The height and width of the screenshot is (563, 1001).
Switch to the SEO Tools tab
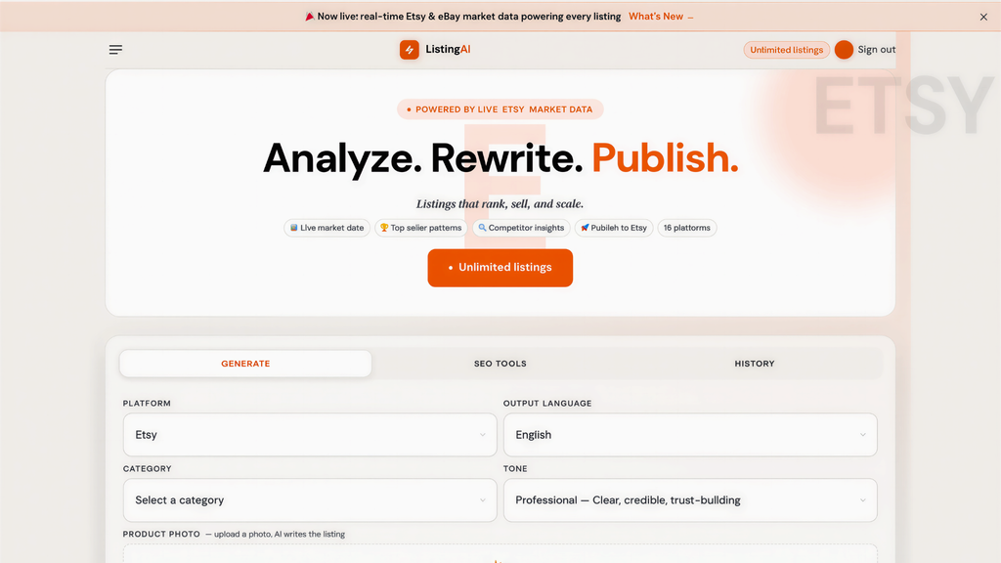500,364
